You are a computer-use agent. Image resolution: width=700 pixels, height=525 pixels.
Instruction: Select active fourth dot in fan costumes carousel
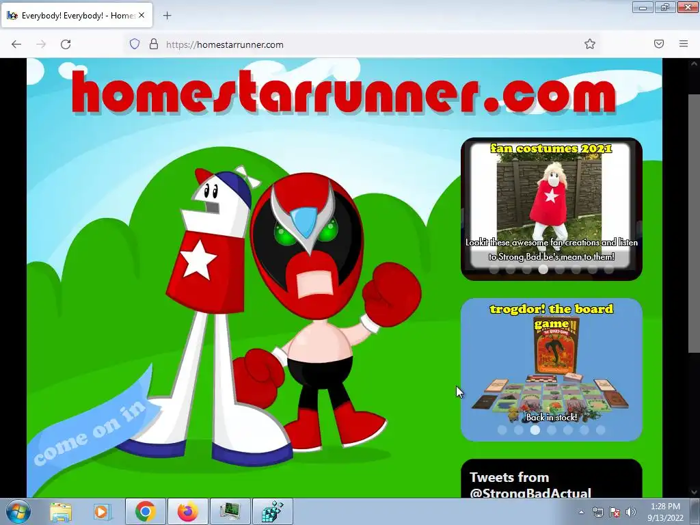[x=543, y=269]
